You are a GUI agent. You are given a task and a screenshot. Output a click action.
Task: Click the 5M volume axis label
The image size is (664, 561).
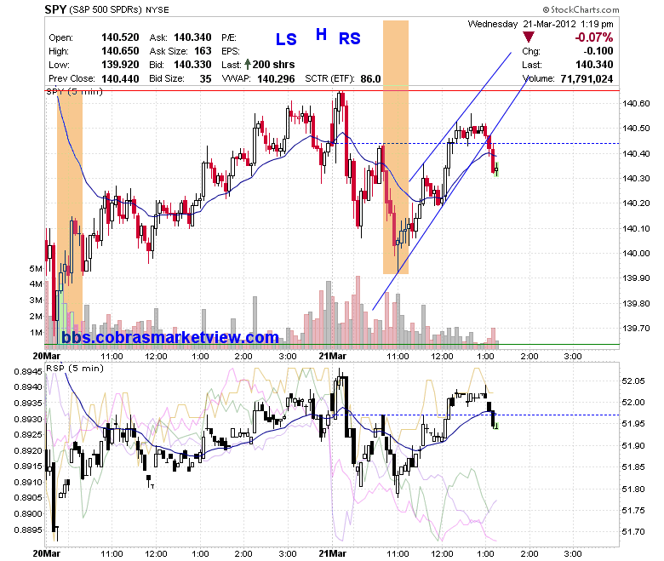[x=36, y=268]
